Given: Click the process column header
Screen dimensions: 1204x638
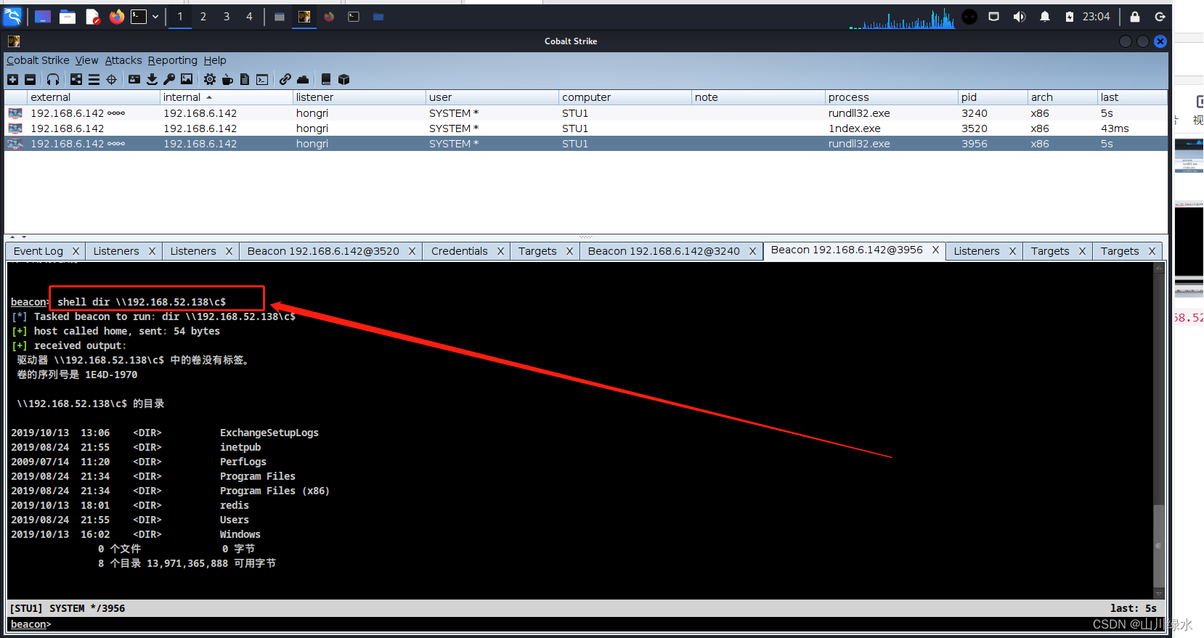Looking at the screenshot, I should click(891, 97).
